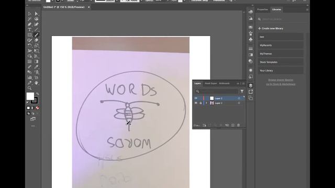Select the Hand tool
The image size is (335, 188).
(36, 83)
